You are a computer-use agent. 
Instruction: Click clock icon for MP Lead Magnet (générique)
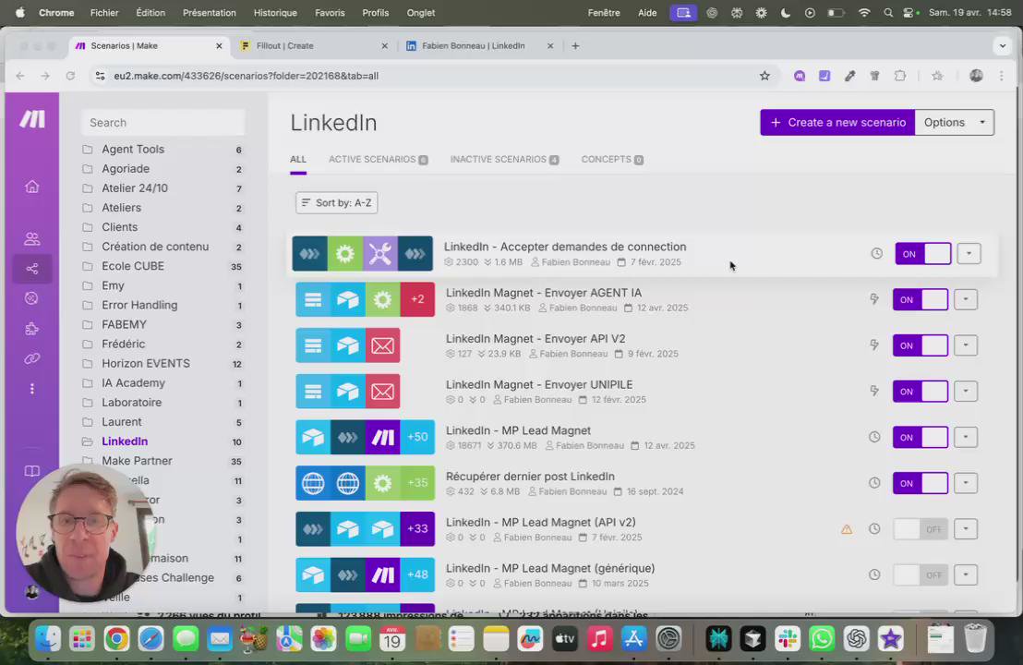pos(874,574)
